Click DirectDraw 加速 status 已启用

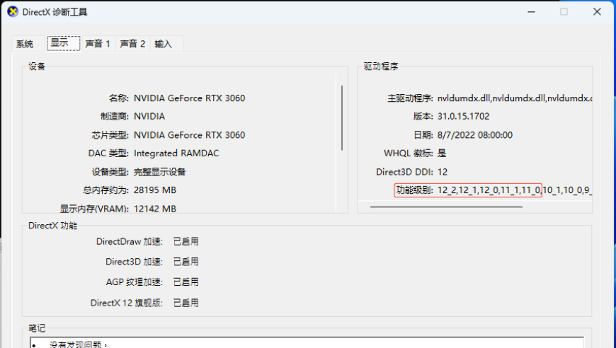click(186, 242)
